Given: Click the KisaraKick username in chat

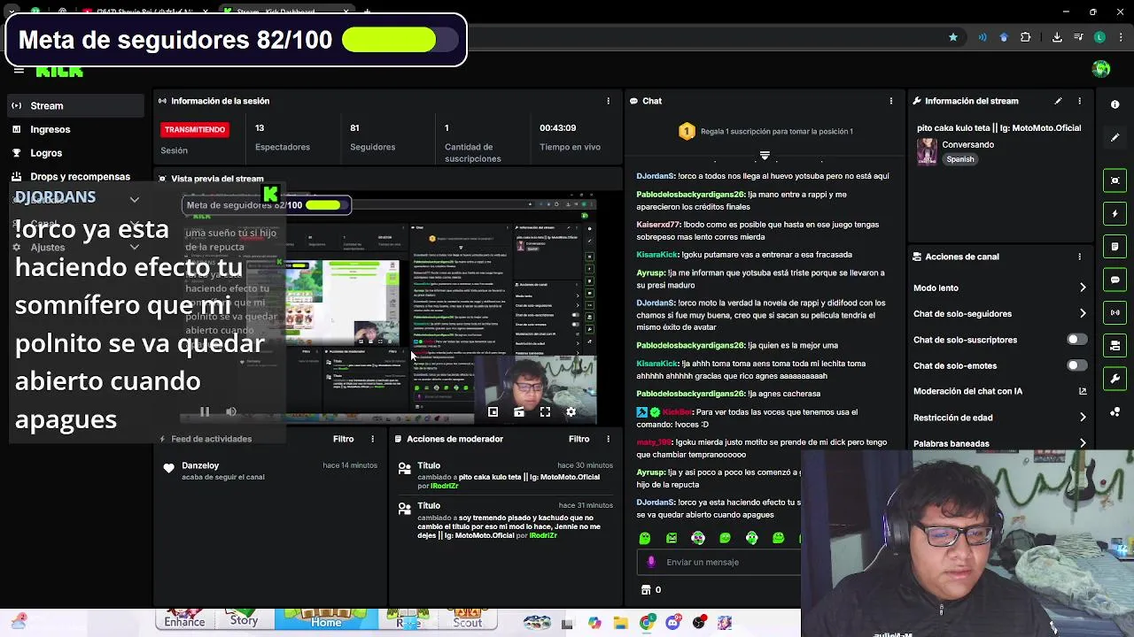Looking at the screenshot, I should click(x=656, y=255).
